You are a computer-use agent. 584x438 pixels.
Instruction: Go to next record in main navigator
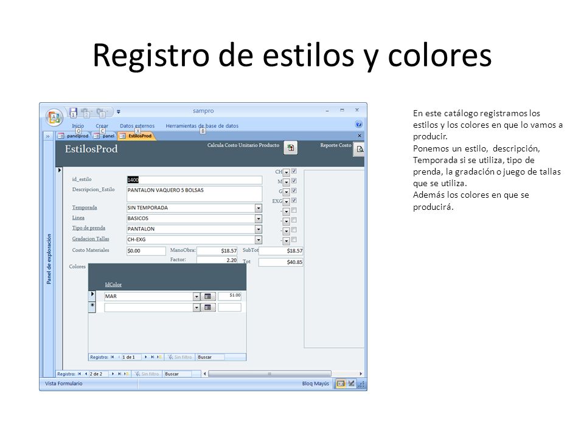113,374
